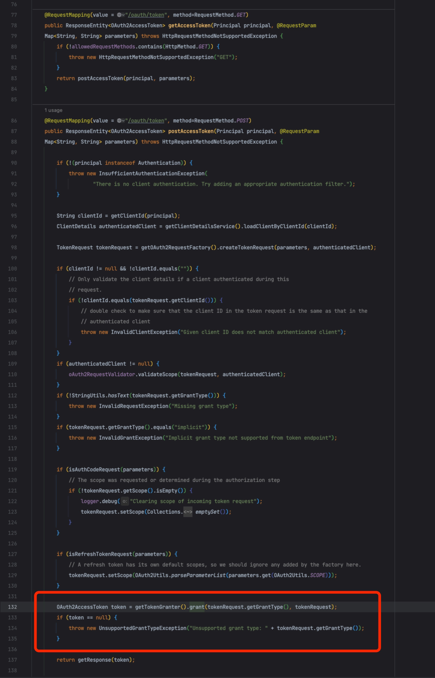The height and width of the screenshot is (678, 435).
Task: Click line number 132 in the gutter
Action: click(x=12, y=607)
